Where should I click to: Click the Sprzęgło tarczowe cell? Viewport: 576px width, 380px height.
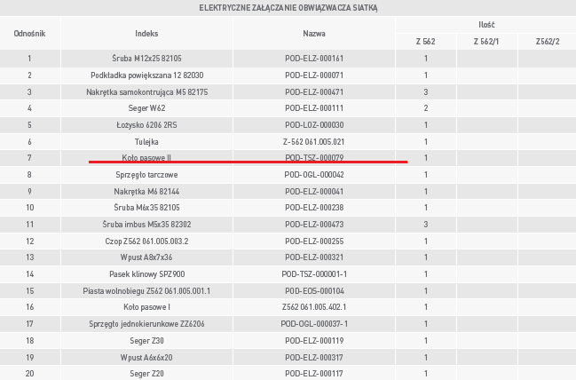click(x=146, y=174)
